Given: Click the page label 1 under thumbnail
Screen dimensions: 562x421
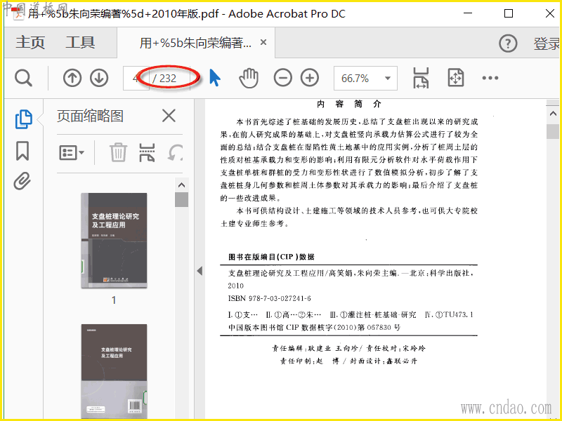Looking at the screenshot, I should (114, 300).
